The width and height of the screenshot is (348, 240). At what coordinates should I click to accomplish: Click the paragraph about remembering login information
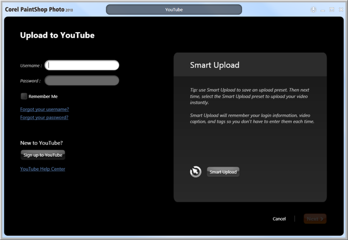point(252,118)
